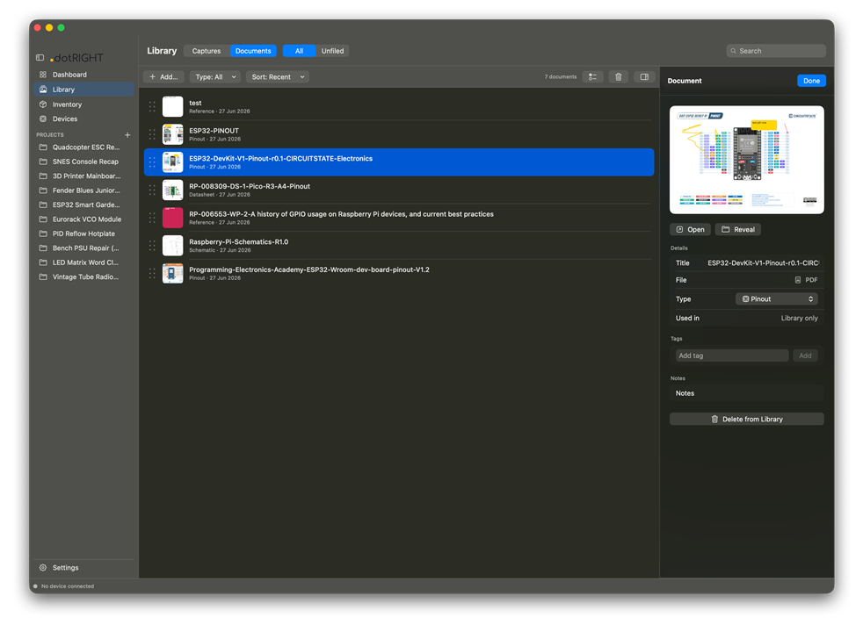Screen dimensions: 863x632
Task: Open the ESP32 Smart Garden project
Action: click(x=83, y=205)
